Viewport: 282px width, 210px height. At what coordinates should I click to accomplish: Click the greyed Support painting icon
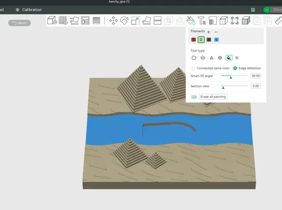(180, 21)
